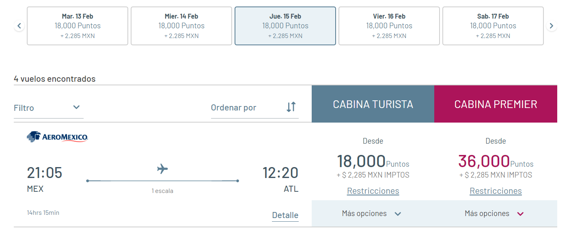Screen dimensions: 569x231
Task: Click the airplane icon on the route line
Action: point(162,168)
